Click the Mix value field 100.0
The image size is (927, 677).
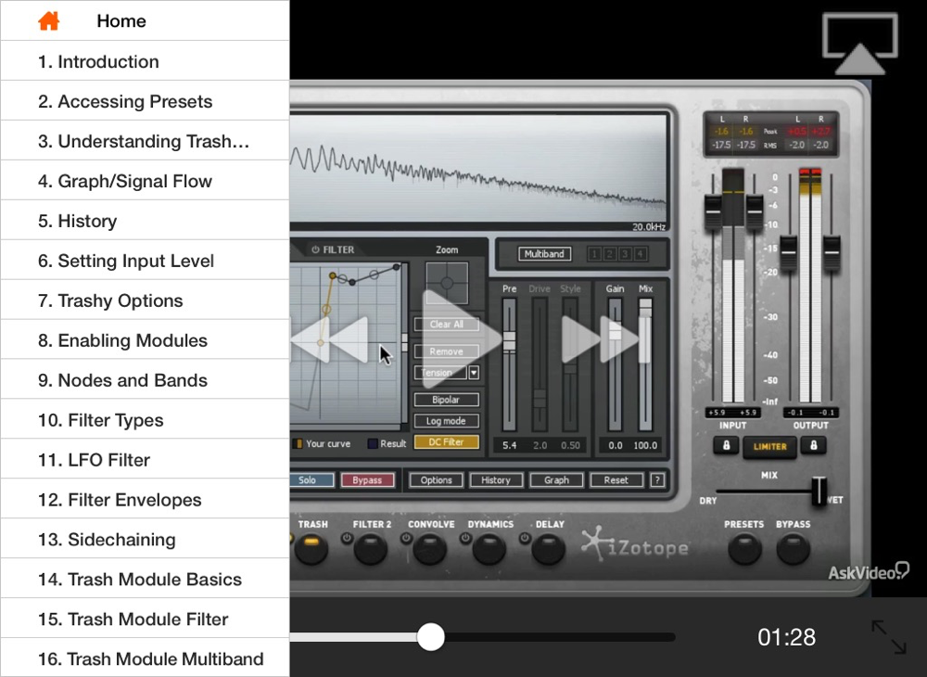tap(645, 445)
